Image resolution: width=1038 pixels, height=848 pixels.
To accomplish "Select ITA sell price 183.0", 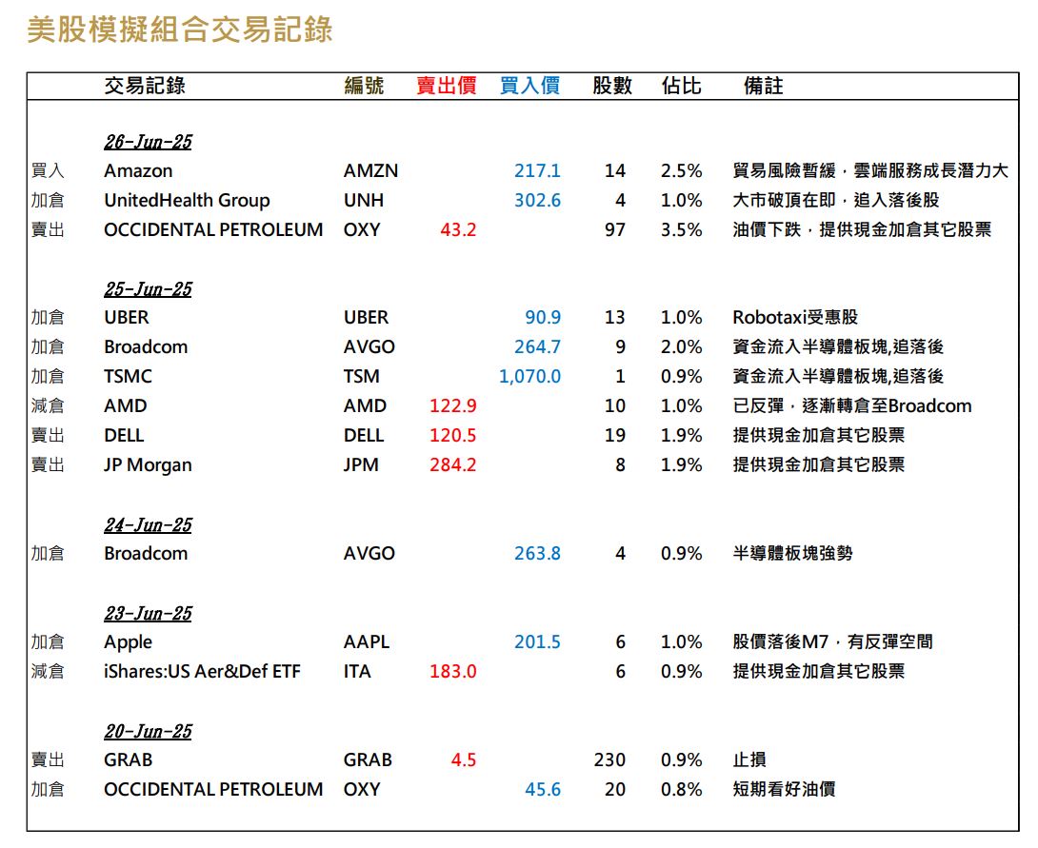I will coord(452,671).
